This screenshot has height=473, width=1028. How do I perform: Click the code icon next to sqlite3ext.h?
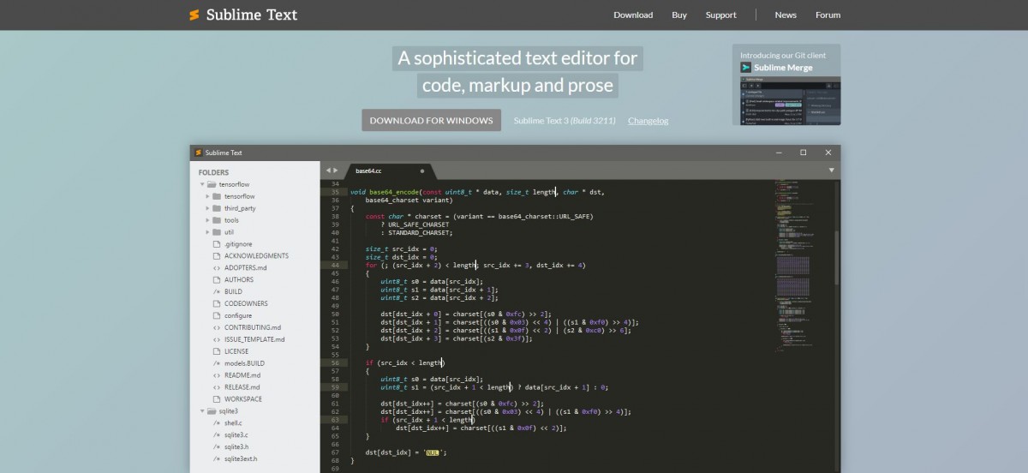217,458
